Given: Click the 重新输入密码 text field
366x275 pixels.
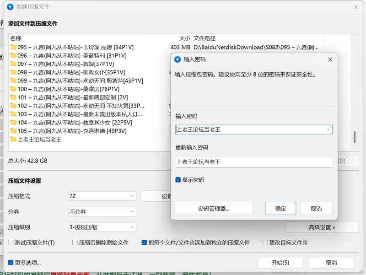Looking at the screenshot, I should click(x=254, y=162).
